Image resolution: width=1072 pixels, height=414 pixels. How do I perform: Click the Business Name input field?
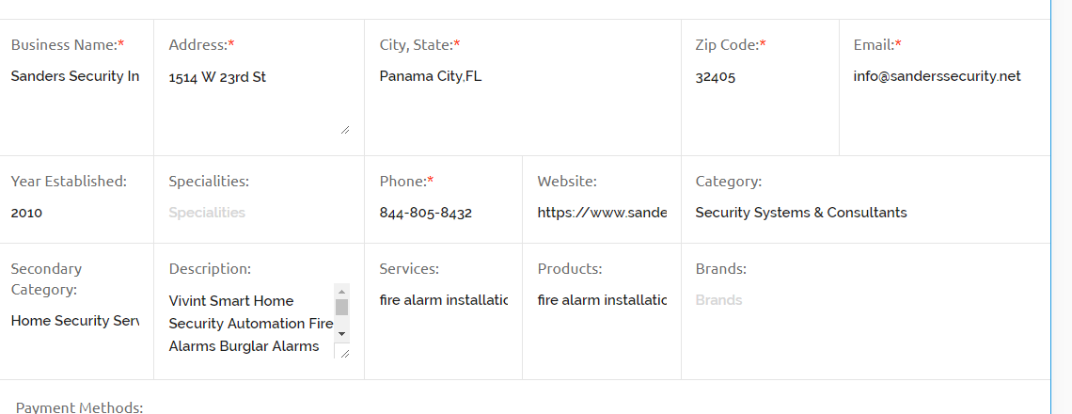[75, 76]
